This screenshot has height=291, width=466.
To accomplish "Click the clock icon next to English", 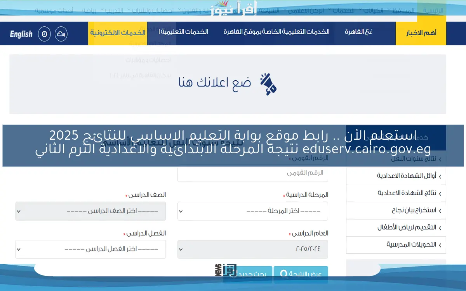I will pyautogui.click(x=45, y=34).
